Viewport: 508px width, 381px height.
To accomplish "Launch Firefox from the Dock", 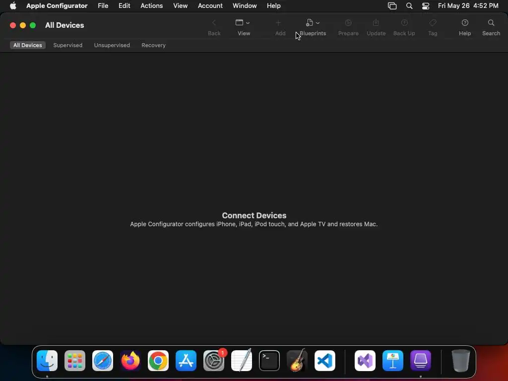I will [130, 361].
